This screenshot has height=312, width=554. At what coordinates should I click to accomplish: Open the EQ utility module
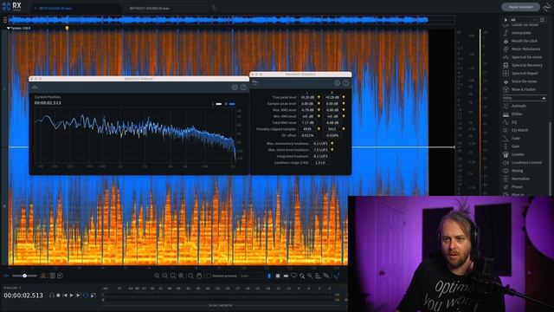coord(514,122)
